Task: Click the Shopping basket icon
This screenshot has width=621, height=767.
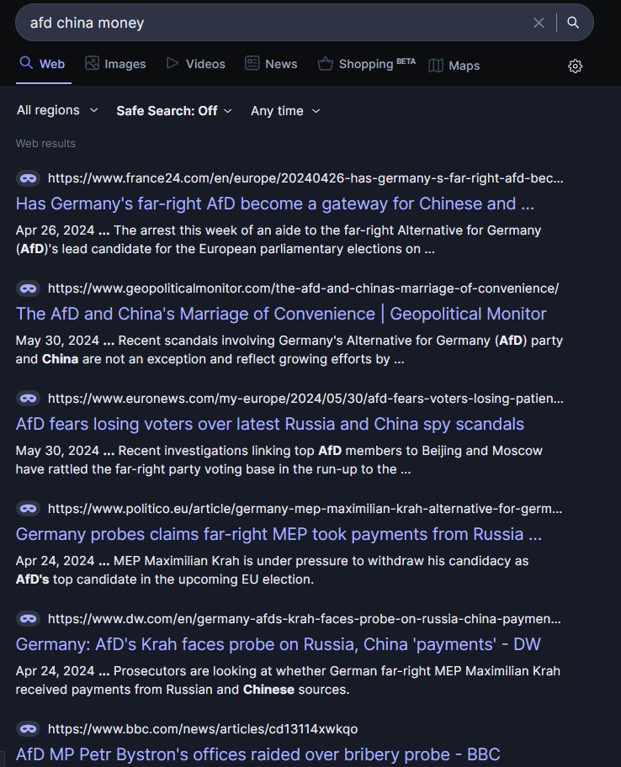Action: coord(326,64)
